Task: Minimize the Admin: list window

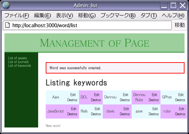Action: (x=164, y=5)
